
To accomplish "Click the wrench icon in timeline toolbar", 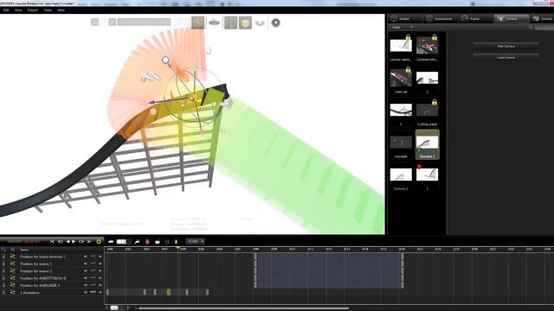I will point(137,242).
